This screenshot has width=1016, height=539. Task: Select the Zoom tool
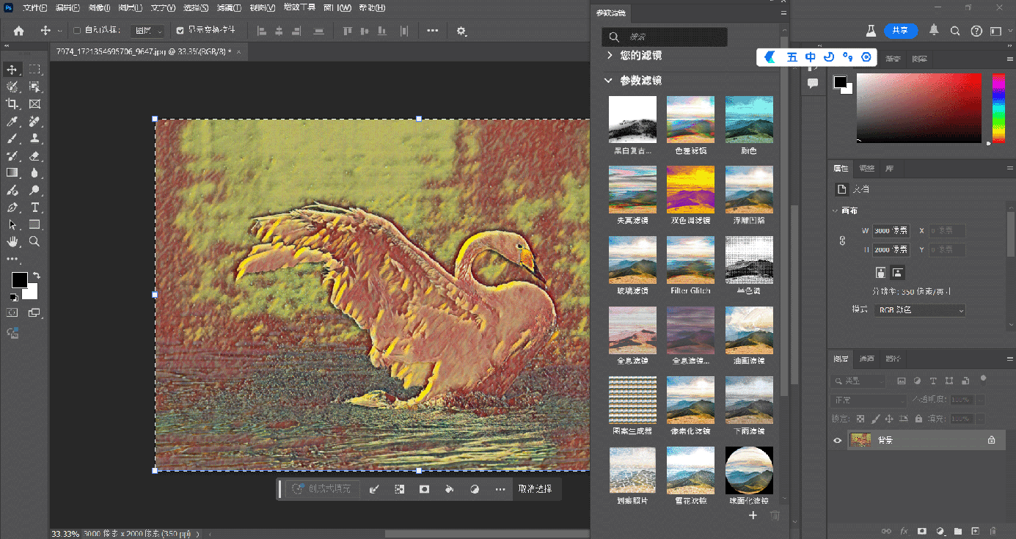click(34, 241)
